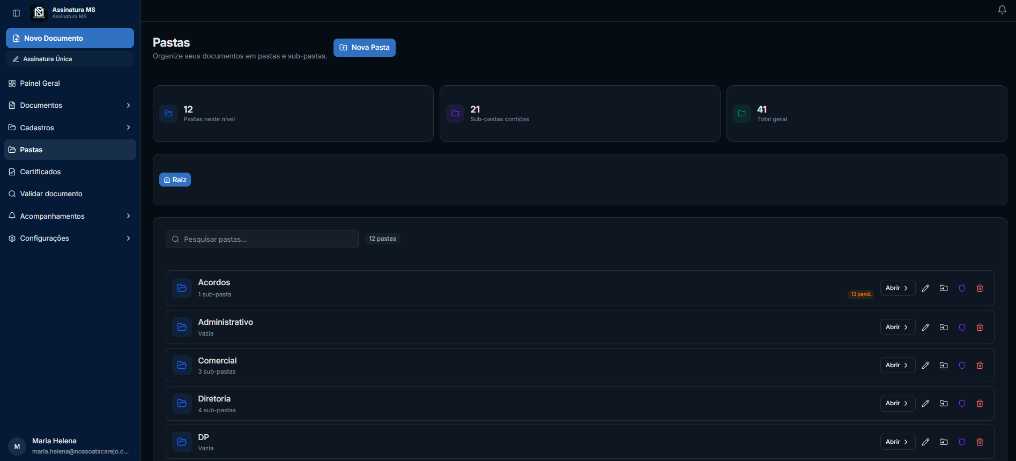1016x461 pixels.
Task: Open the Comercial folder with Abrir
Action: point(898,365)
